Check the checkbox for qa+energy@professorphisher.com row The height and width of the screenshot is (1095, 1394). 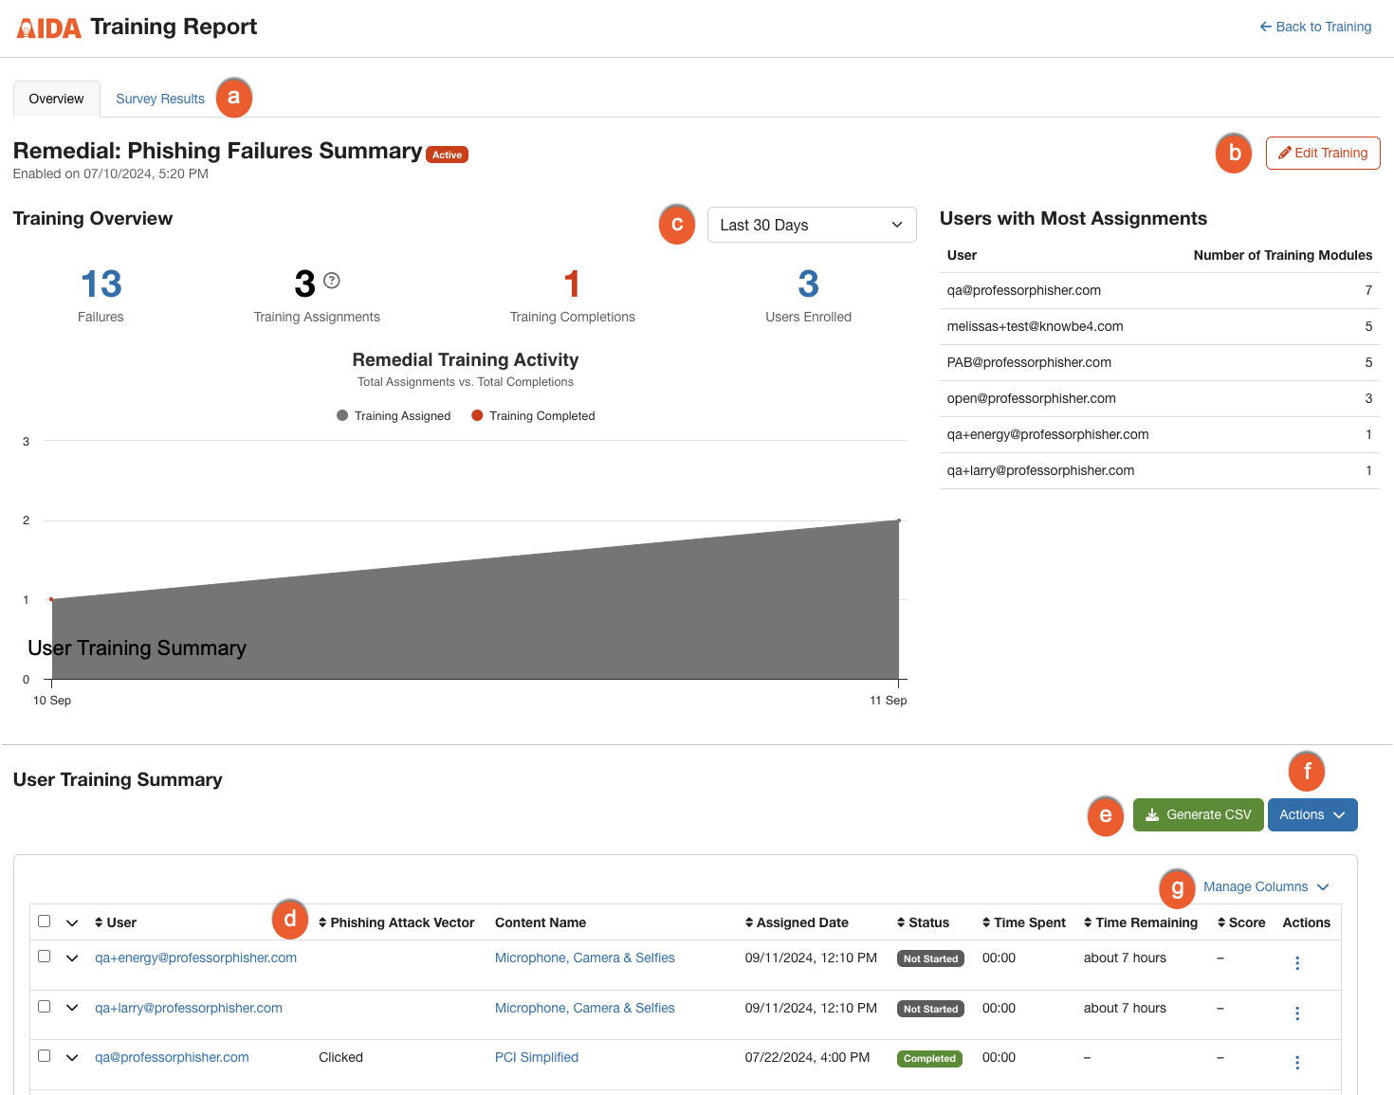click(x=44, y=957)
